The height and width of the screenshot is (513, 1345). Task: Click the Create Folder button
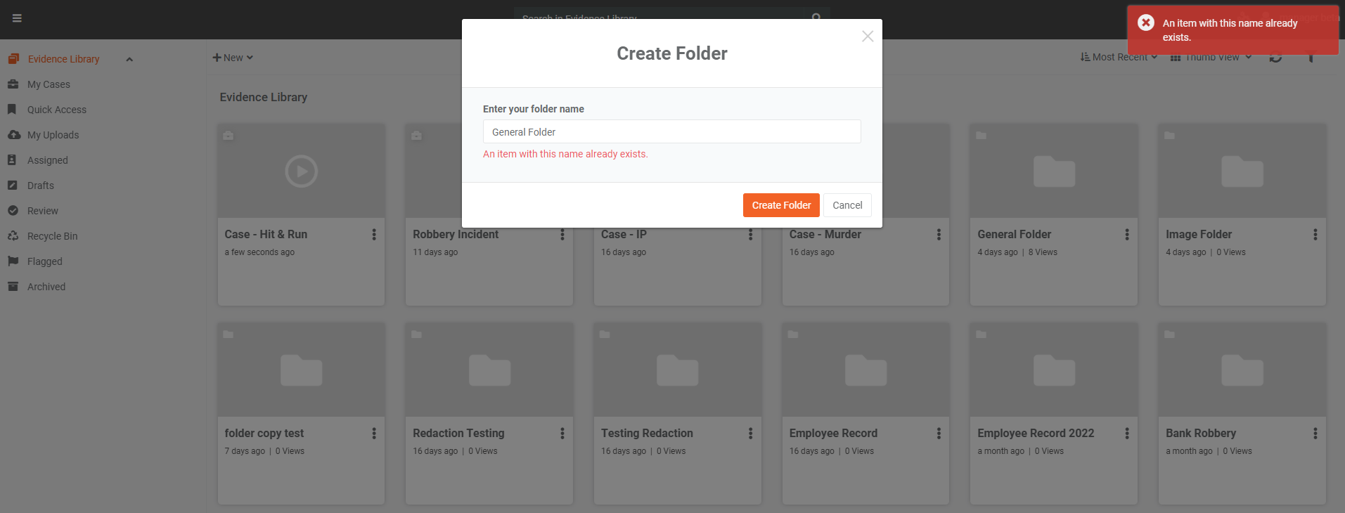click(x=780, y=205)
